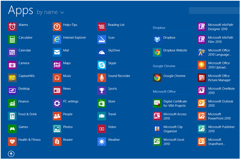Screen dimensions: 240x159
Task: Open the Calendar app tile
Action: [12, 52]
